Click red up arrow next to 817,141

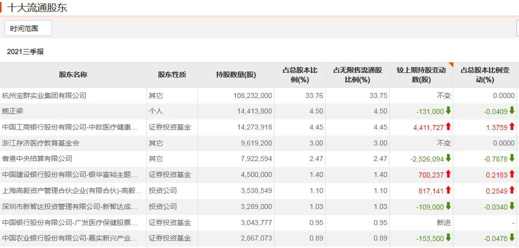point(448,189)
